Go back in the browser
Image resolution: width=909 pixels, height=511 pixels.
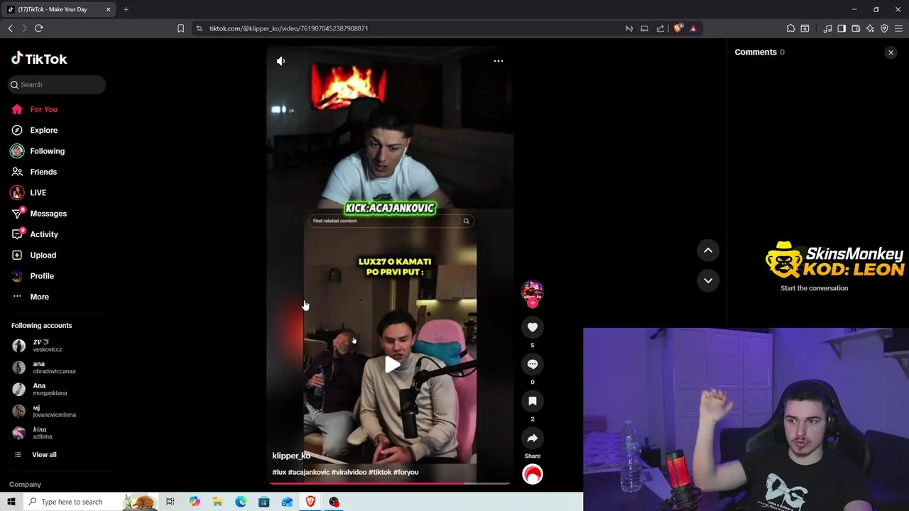click(10, 28)
